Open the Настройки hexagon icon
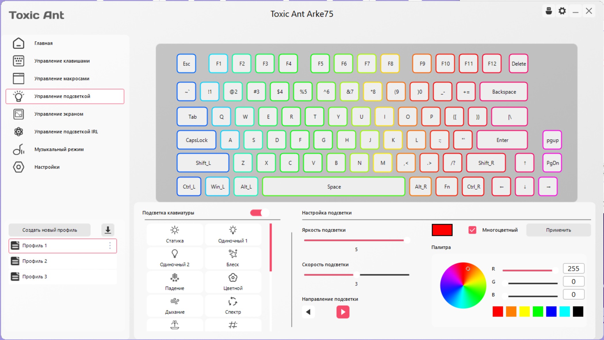Screen dimensions: 604x340 pos(18,167)
